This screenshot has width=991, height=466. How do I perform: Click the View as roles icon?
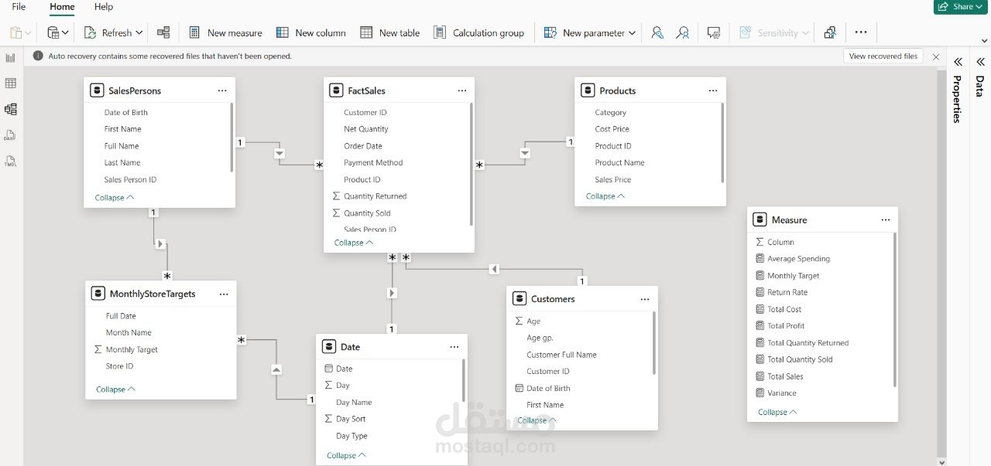[682, 32]
